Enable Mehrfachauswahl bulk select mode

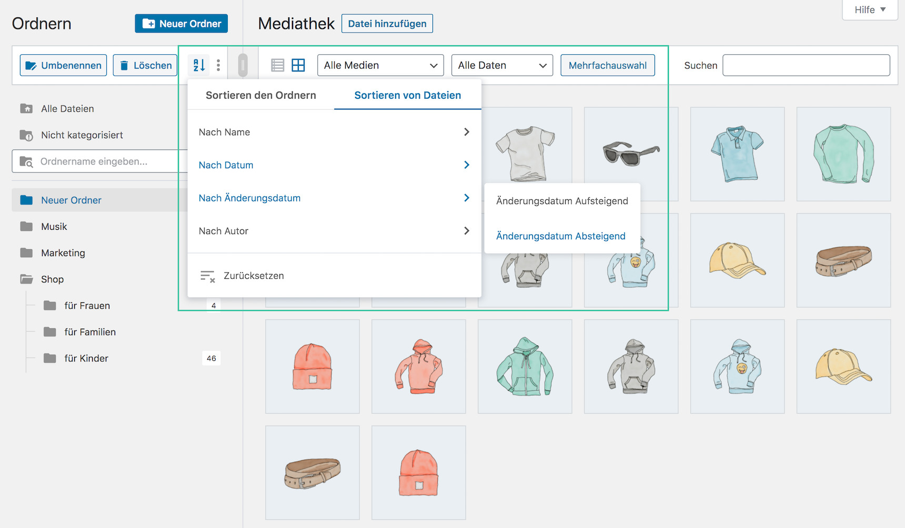pyautogui.click(x=607, y=65)
